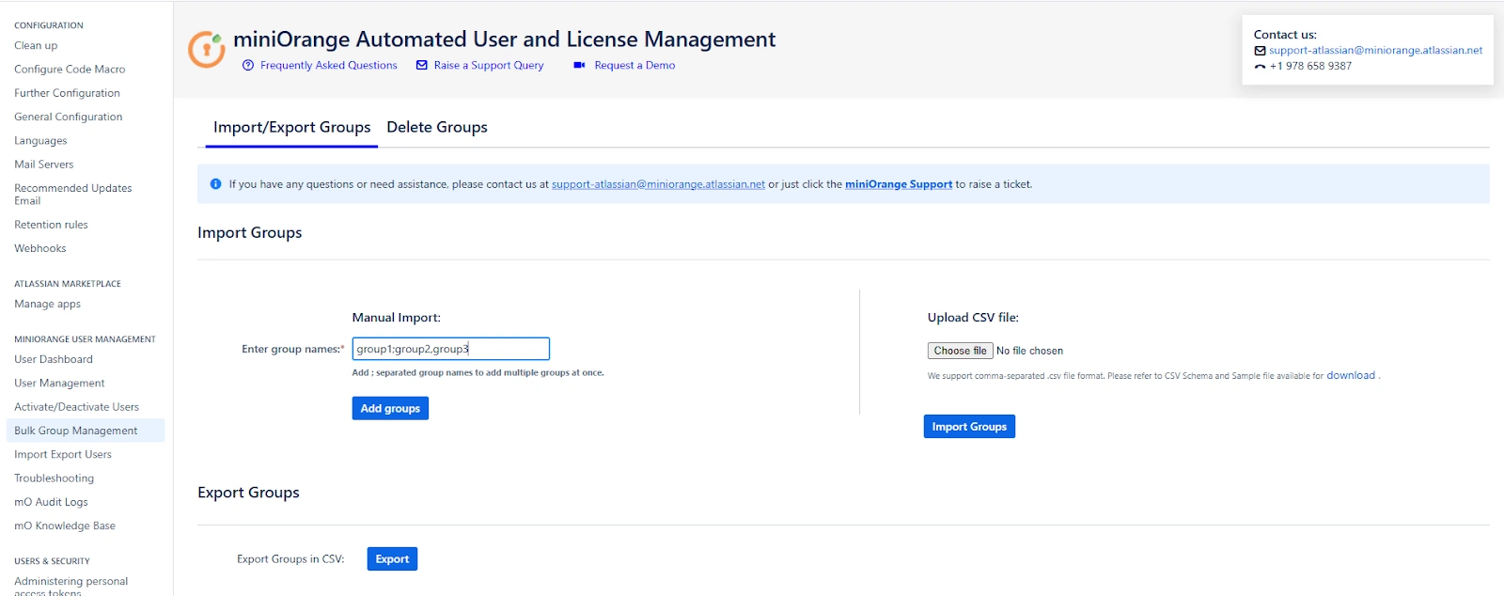Click the Add groups button
Viewport: 1504px width, 596px height.
point(390,408)
